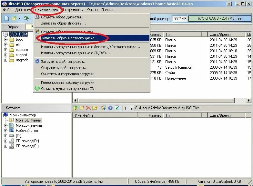Click the Open file folder toolbar icon
Screen dimensions: 253x186
point(14,18)
